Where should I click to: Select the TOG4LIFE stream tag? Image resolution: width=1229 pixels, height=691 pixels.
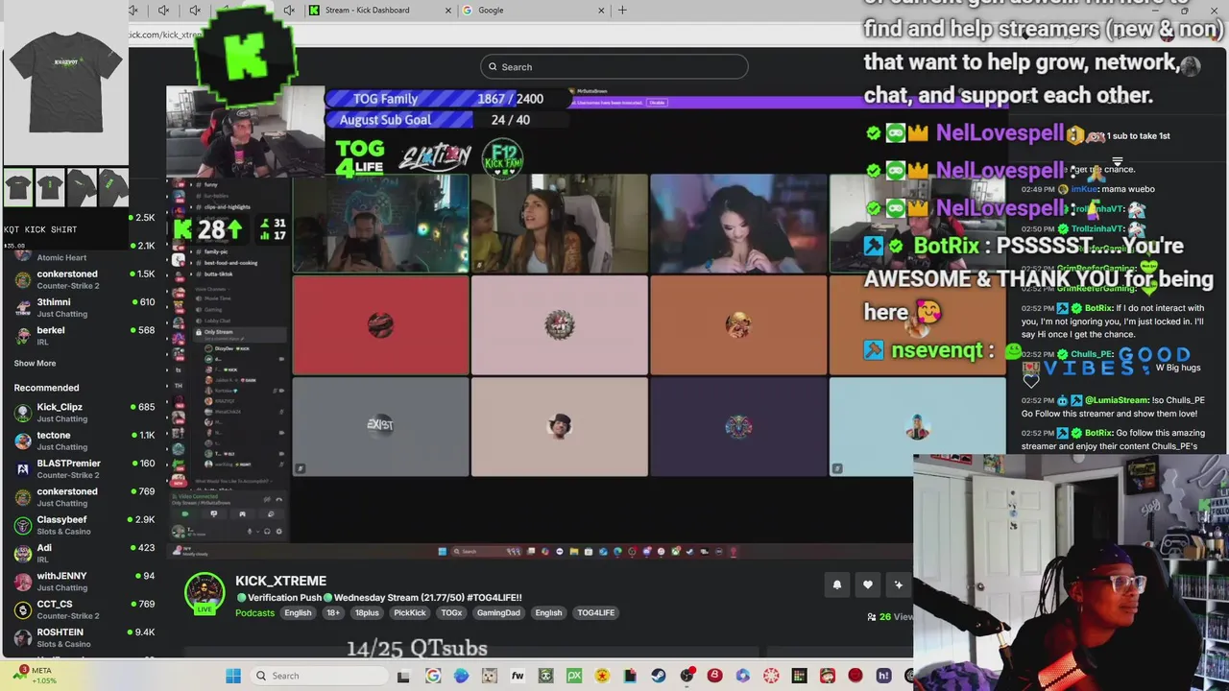pyautogui.click(x=595, y=612)
